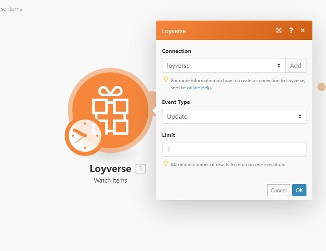
Task: Open the Connection dropdown showing loyverse
Action: click(223, 65)
